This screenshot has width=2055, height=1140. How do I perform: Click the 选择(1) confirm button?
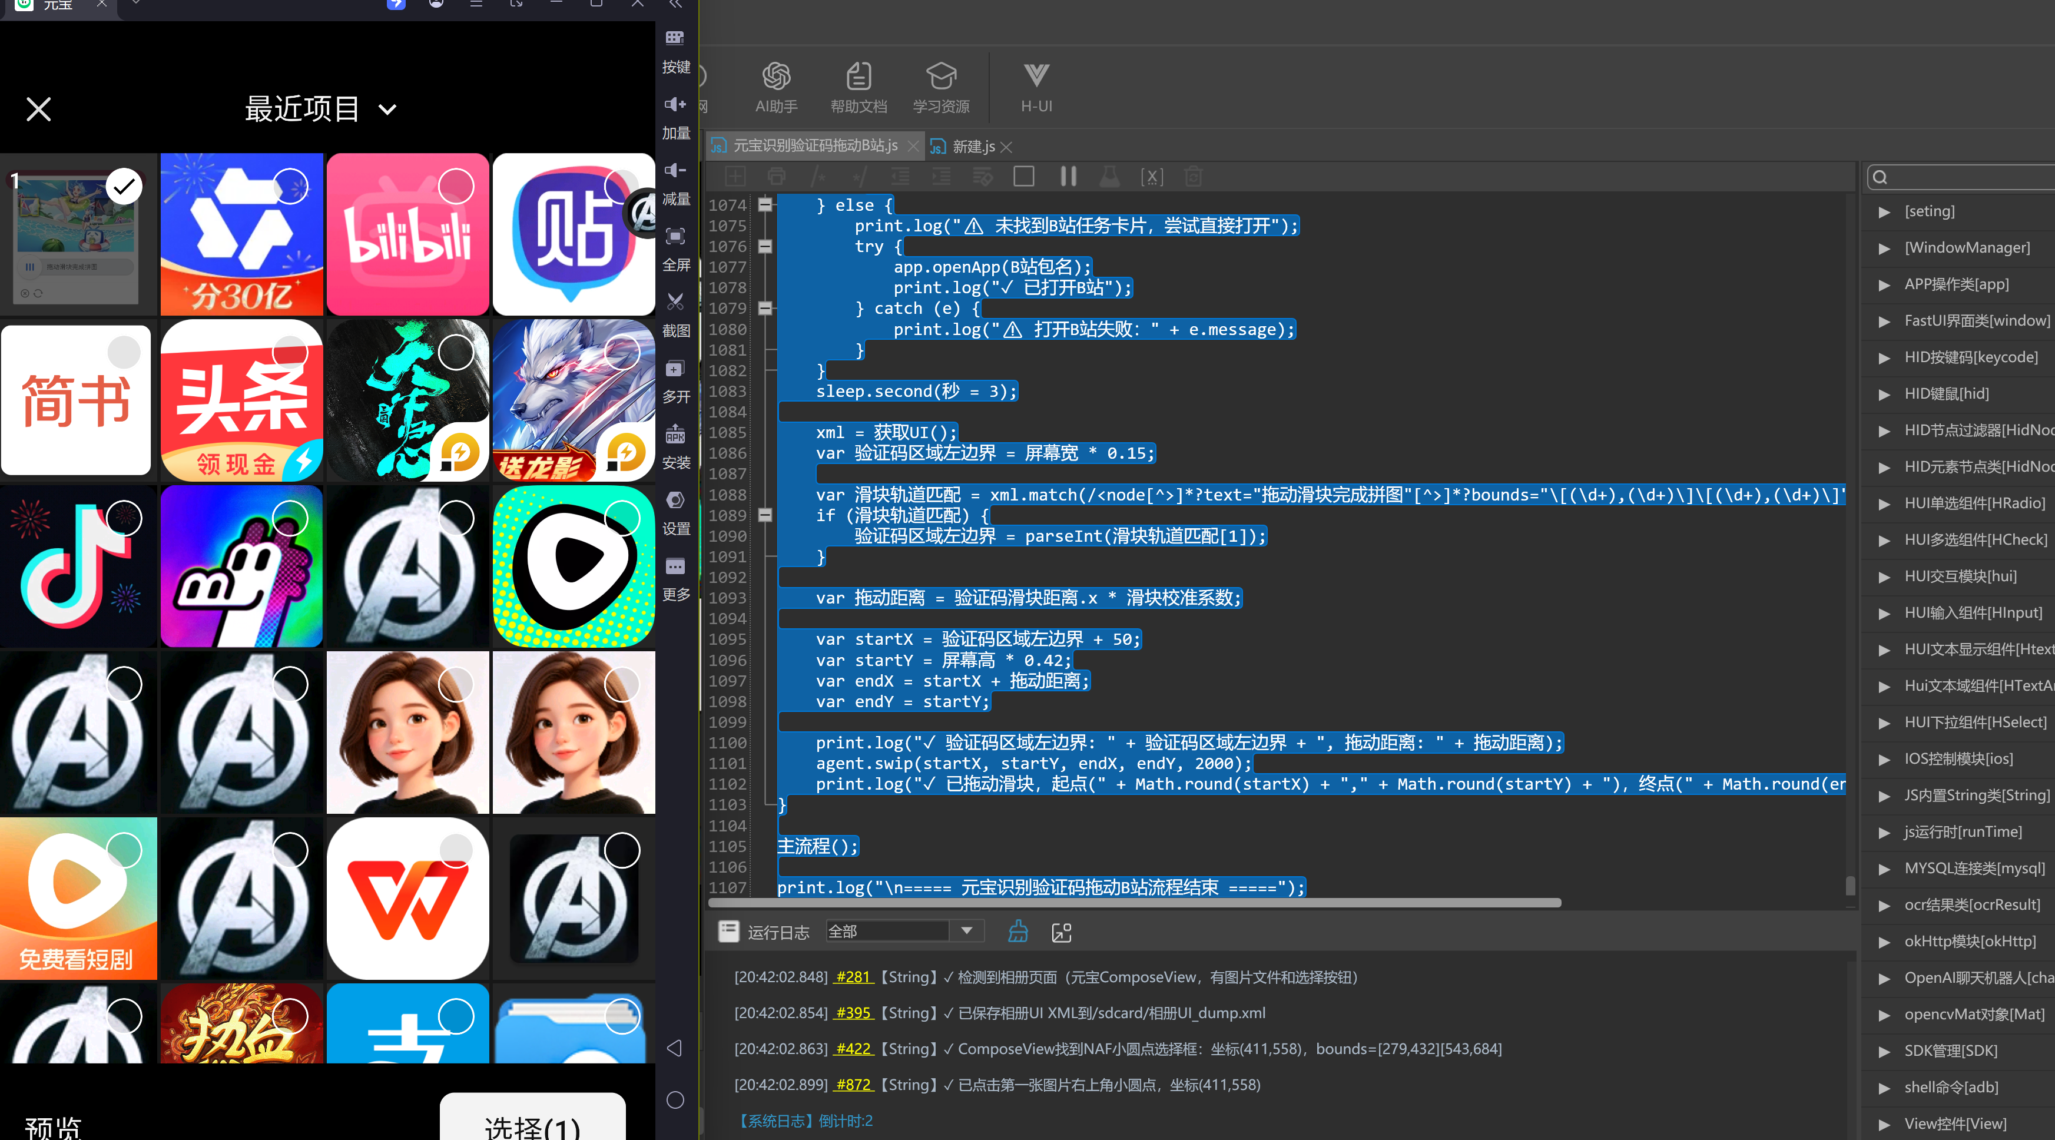coord(532,1120)
